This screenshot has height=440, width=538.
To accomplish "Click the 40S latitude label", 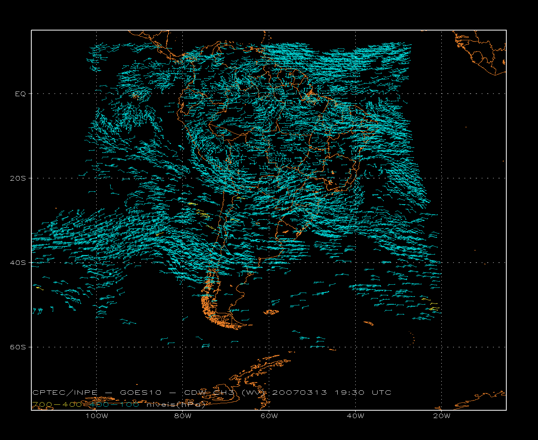I will pyautogui.click(x=18, y=263).
